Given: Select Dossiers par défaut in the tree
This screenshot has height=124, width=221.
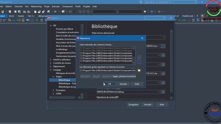Looking at the screenshot, I should pos(65,29).
